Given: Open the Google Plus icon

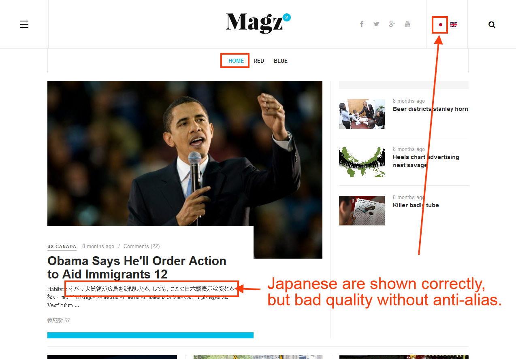Looking at the screenshot, I should (x=392, y=24).
